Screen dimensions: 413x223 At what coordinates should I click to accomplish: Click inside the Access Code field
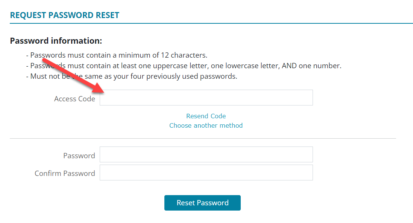click(x=206, y=98)
